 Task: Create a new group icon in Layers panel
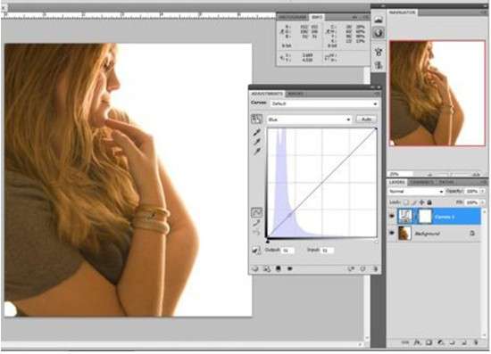click(452, 342)
